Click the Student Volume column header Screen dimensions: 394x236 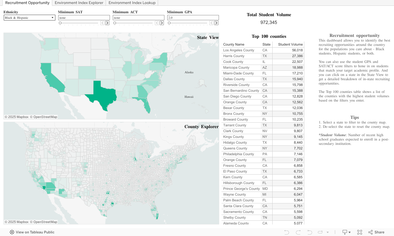(290, 44)
